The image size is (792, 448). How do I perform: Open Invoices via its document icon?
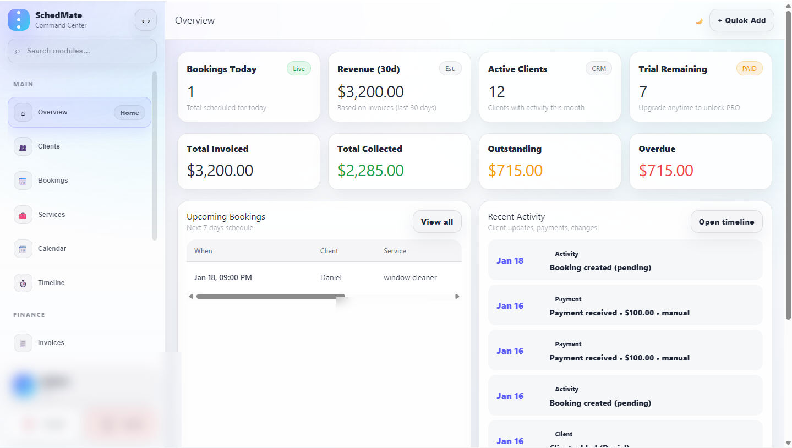point(23,342)
